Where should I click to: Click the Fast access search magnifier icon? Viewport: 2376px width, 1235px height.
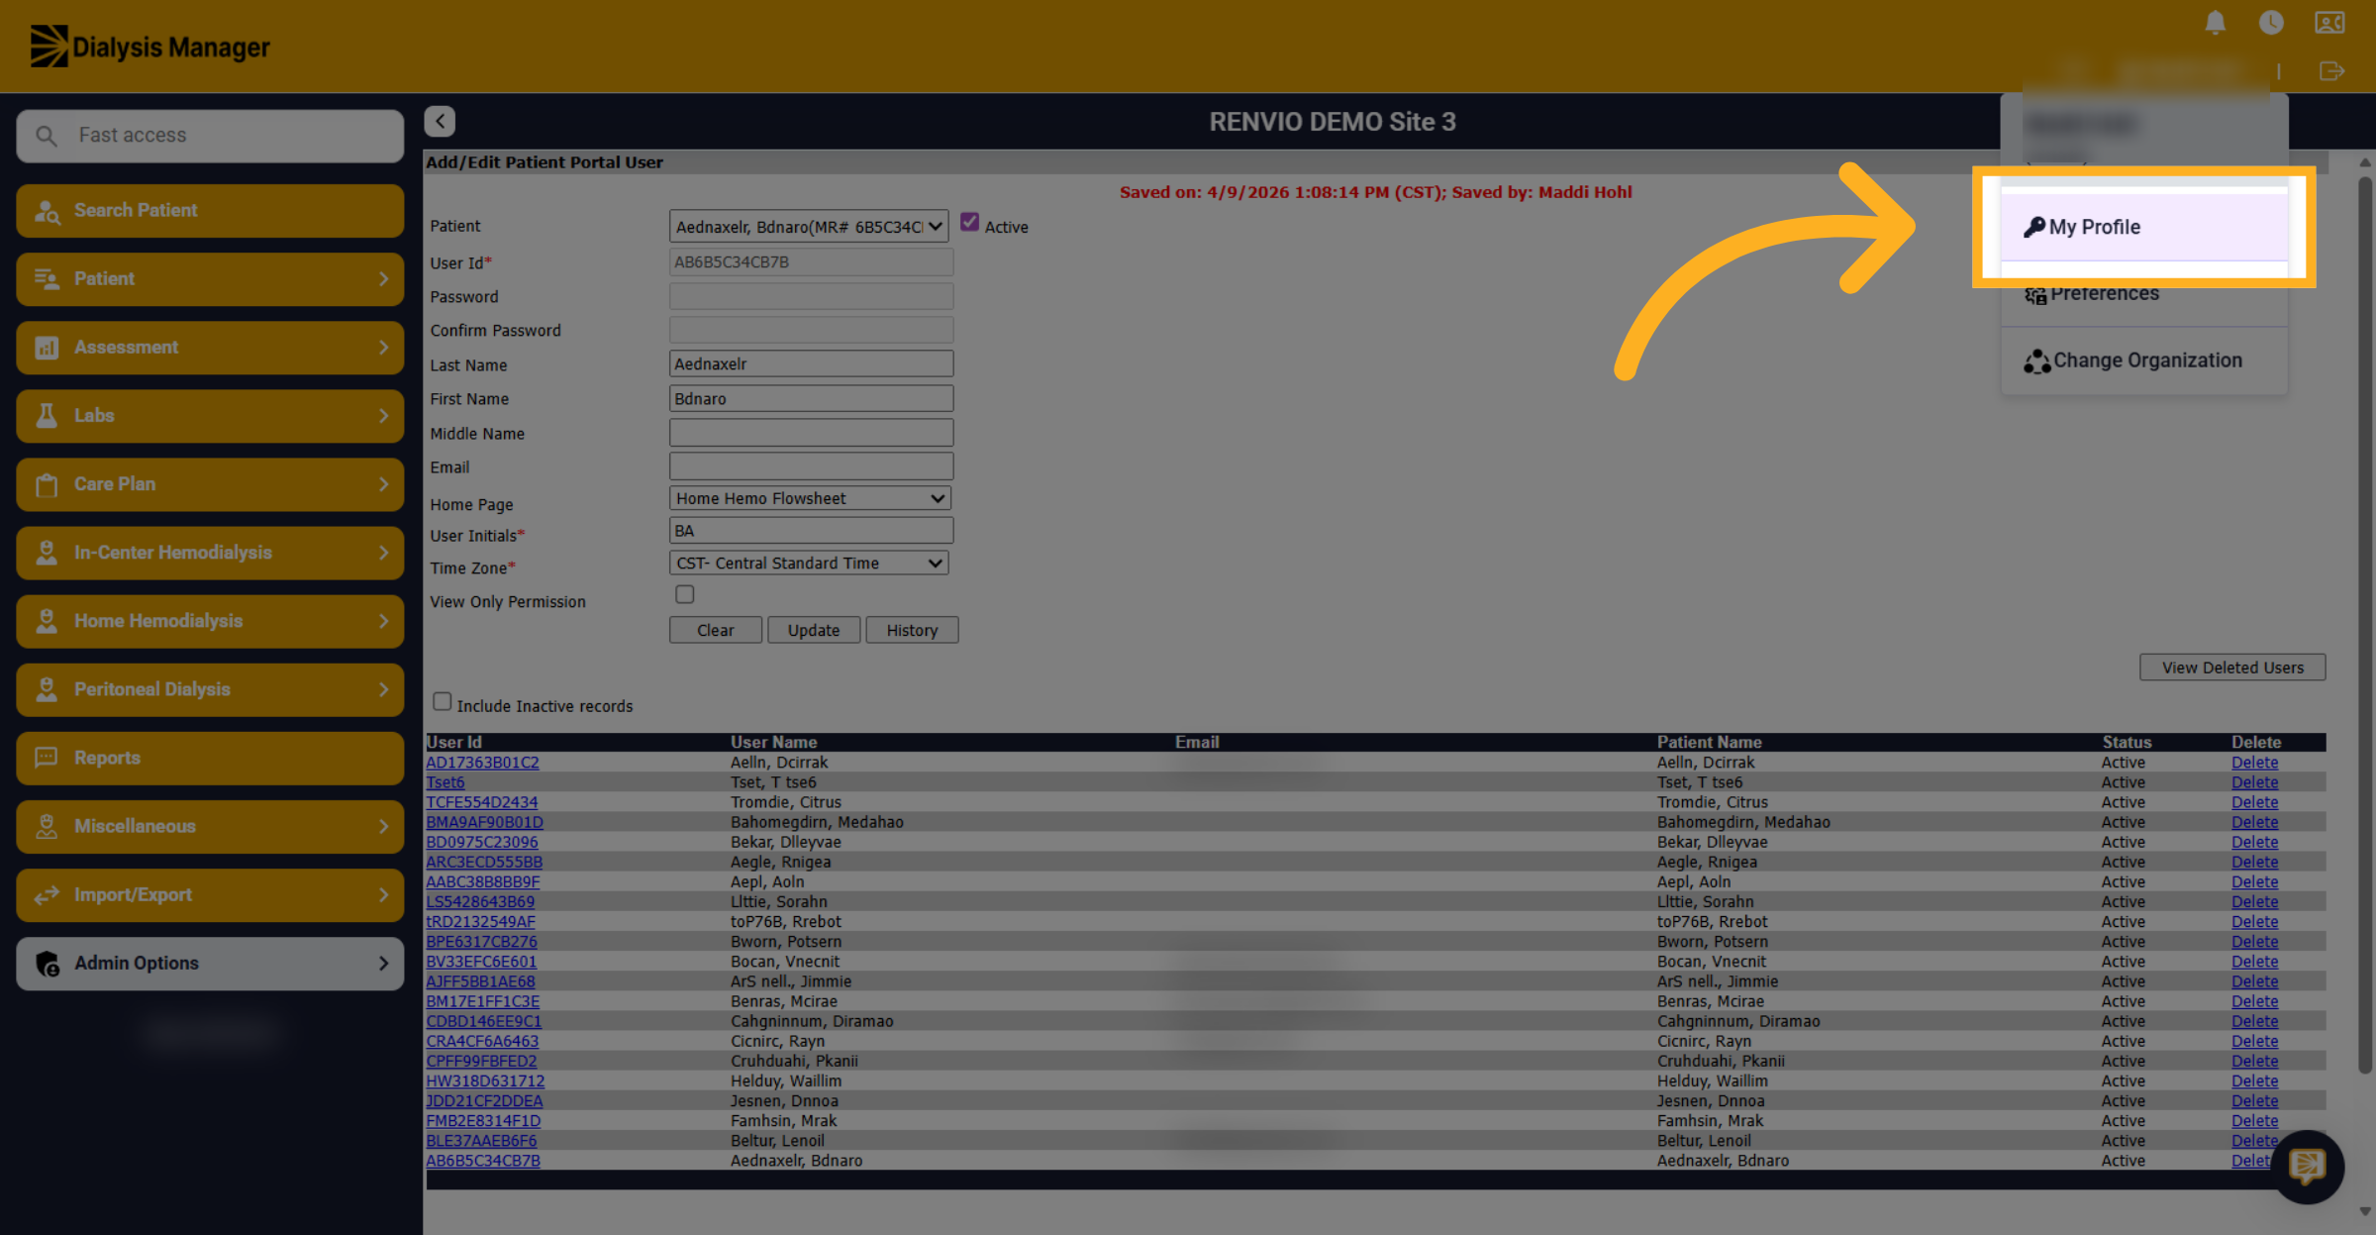47,136
